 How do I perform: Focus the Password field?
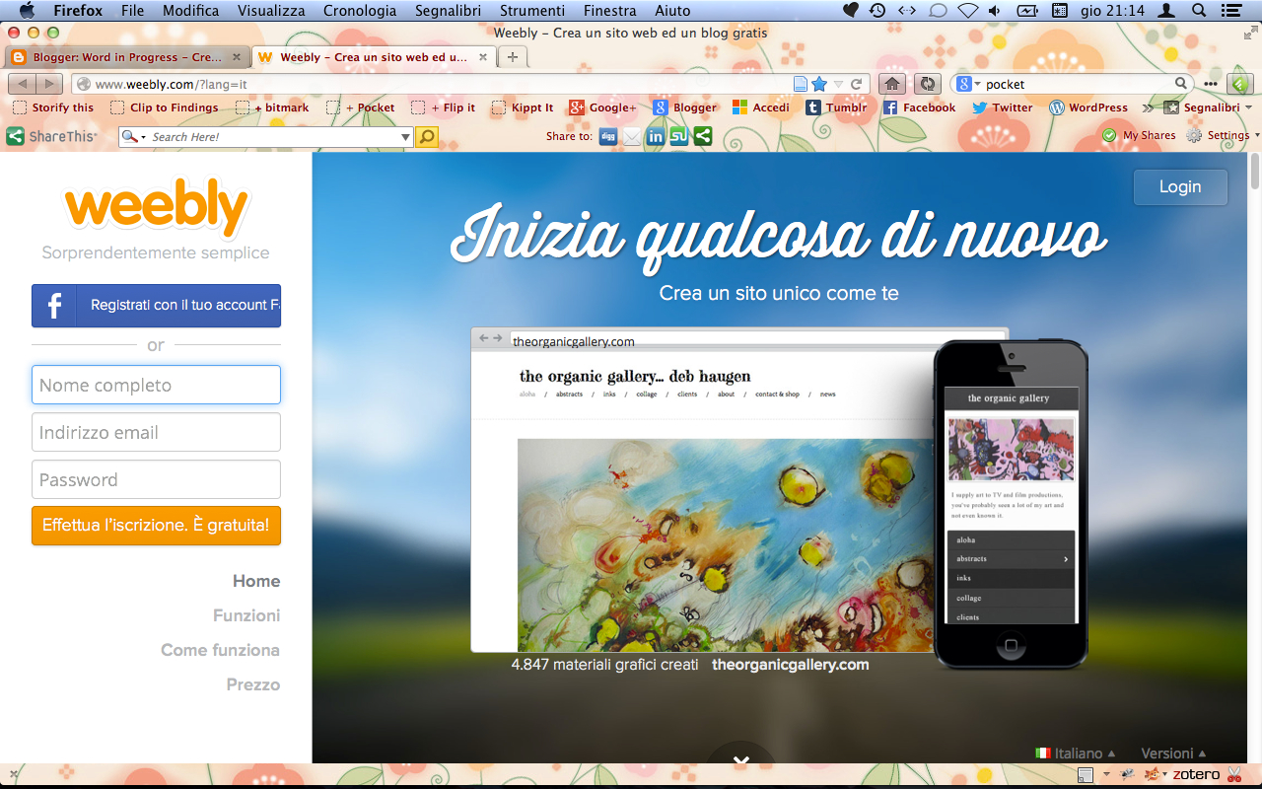pyautogui.click(x=156, y=479)
